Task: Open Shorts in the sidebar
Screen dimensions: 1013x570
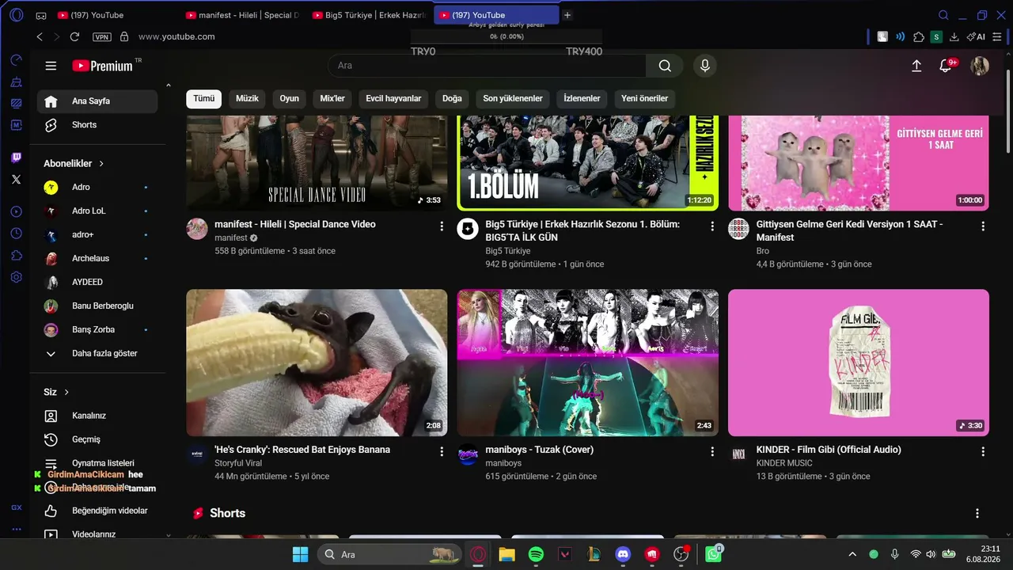Action: click(x=97, y=125)
